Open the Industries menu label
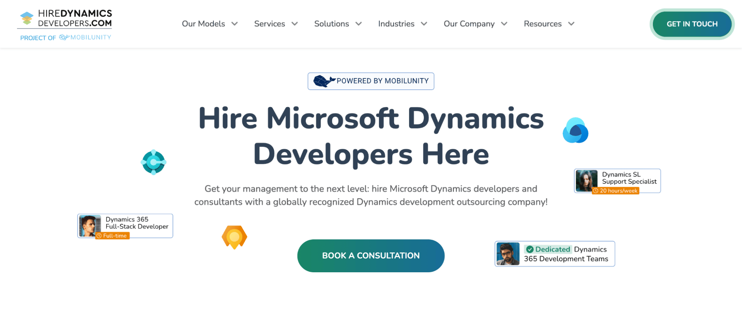Image resolution: width=742 pixels, height=336 pixels. click(x=396, y=24)
